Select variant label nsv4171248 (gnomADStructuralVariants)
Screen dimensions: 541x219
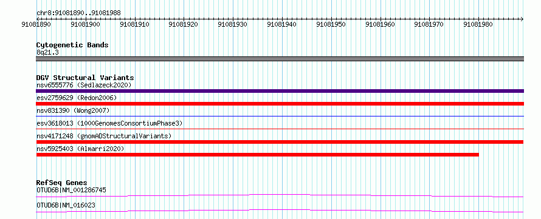point(104,136)
